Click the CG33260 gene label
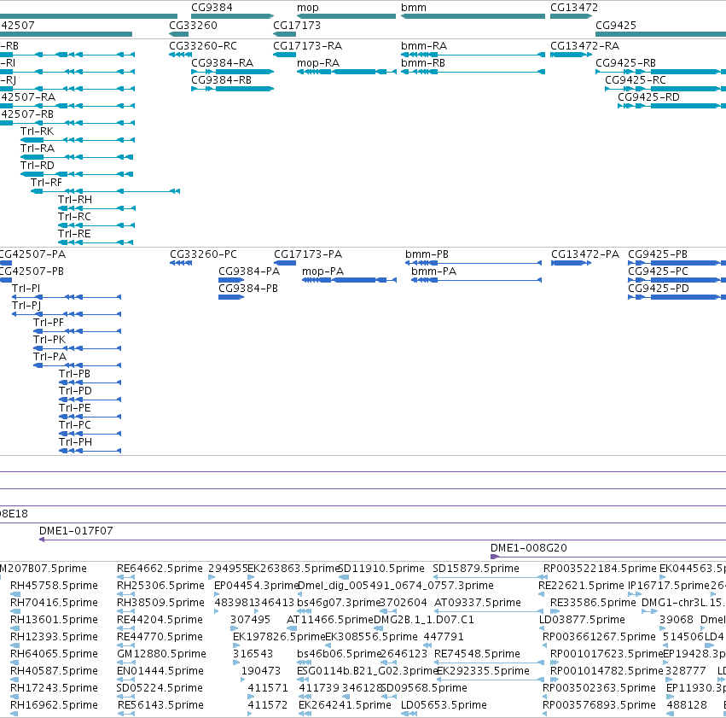 click(193, 25)
